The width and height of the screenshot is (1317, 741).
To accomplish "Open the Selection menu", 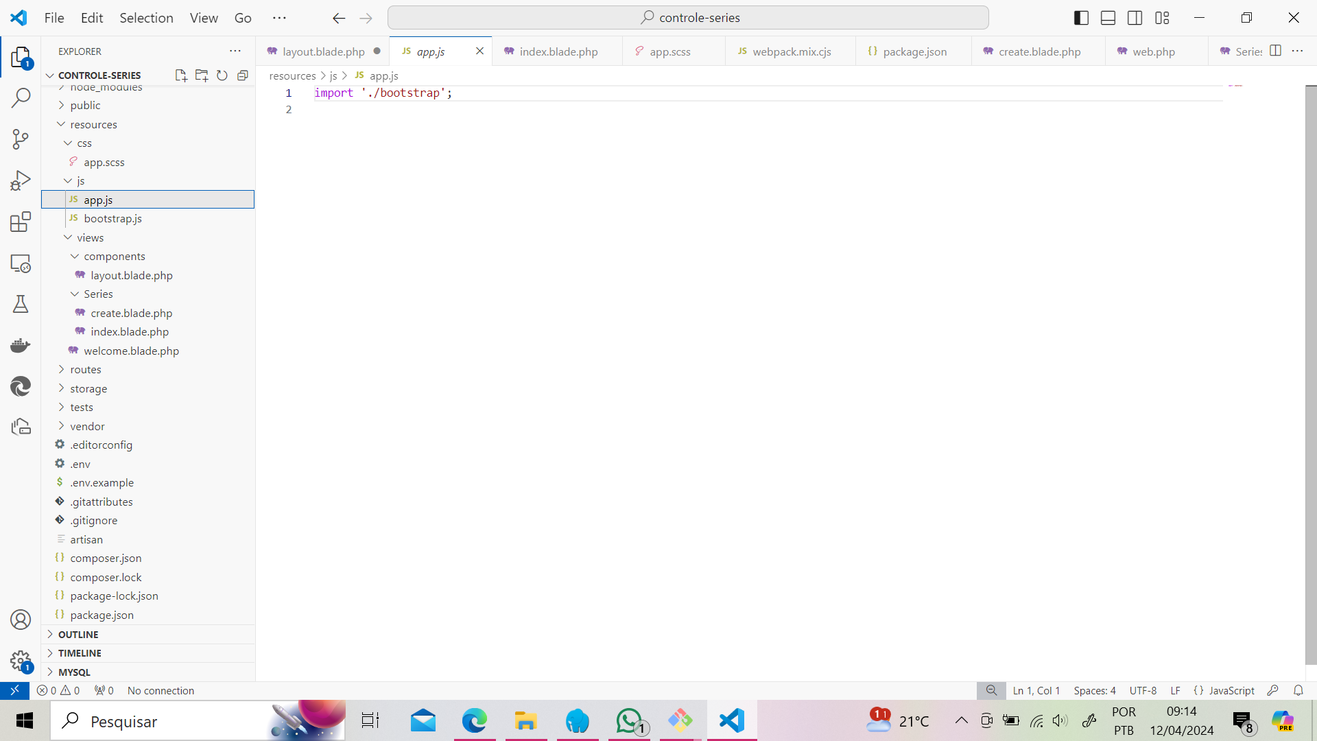I will click(x=146, y=18).
